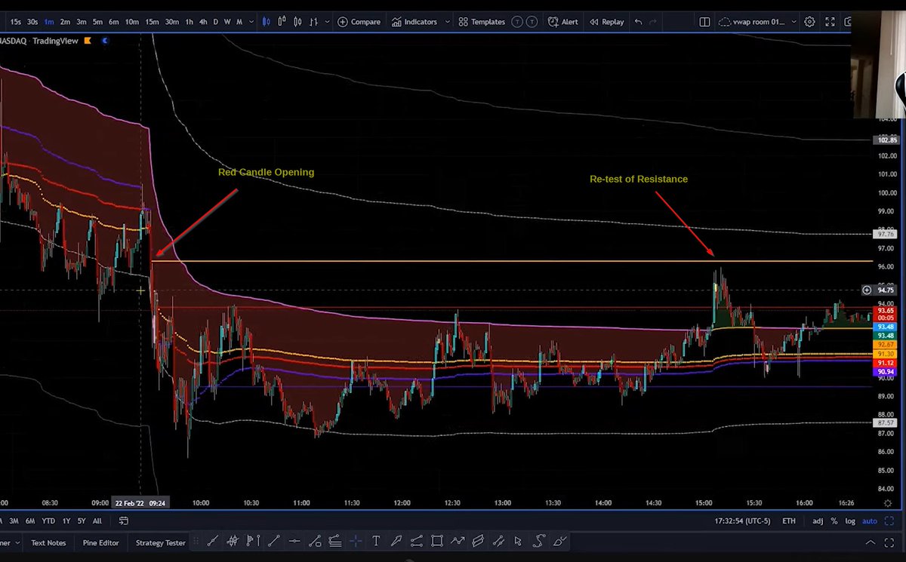Open chart layout settings gear
The width and height of the screenshot is (906, 562).
(x=809, y=21)
